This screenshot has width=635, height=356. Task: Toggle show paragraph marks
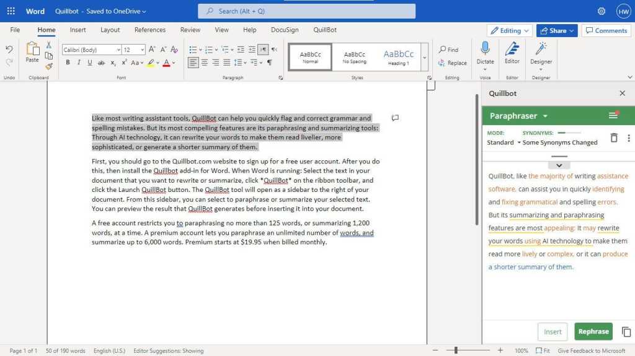pos(269,63)
